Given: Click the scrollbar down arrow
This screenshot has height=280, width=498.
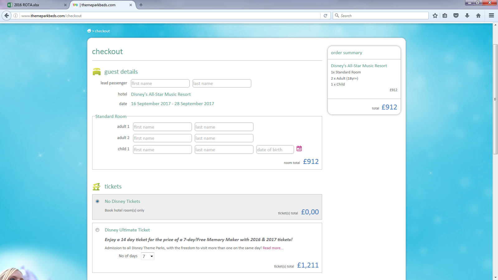Looking at the screenshot, I should (495, 277).
